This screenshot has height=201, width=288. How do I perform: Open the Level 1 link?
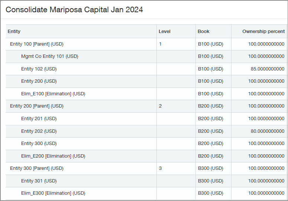coord(161,44)
